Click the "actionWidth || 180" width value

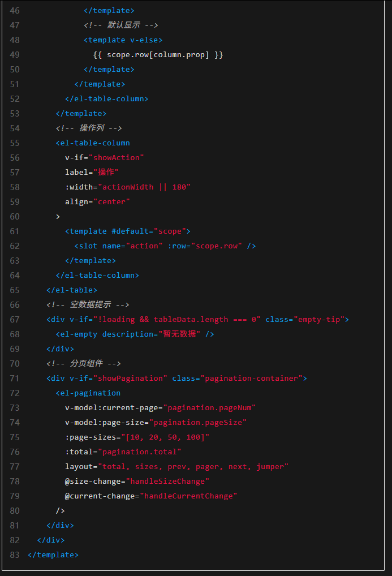tap(144, 187)
